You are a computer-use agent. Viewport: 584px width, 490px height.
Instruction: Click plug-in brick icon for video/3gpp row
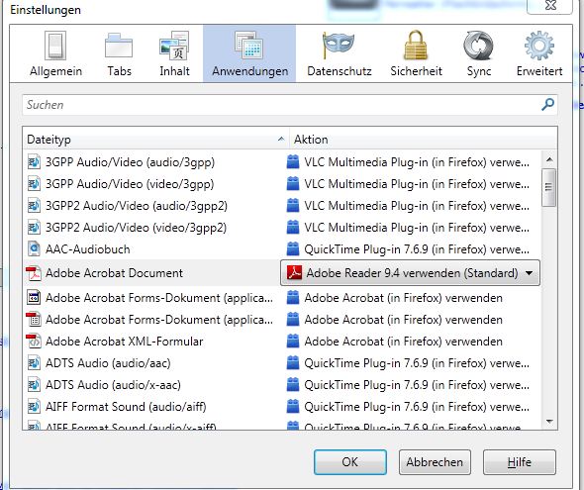click(x=293, y=184)
